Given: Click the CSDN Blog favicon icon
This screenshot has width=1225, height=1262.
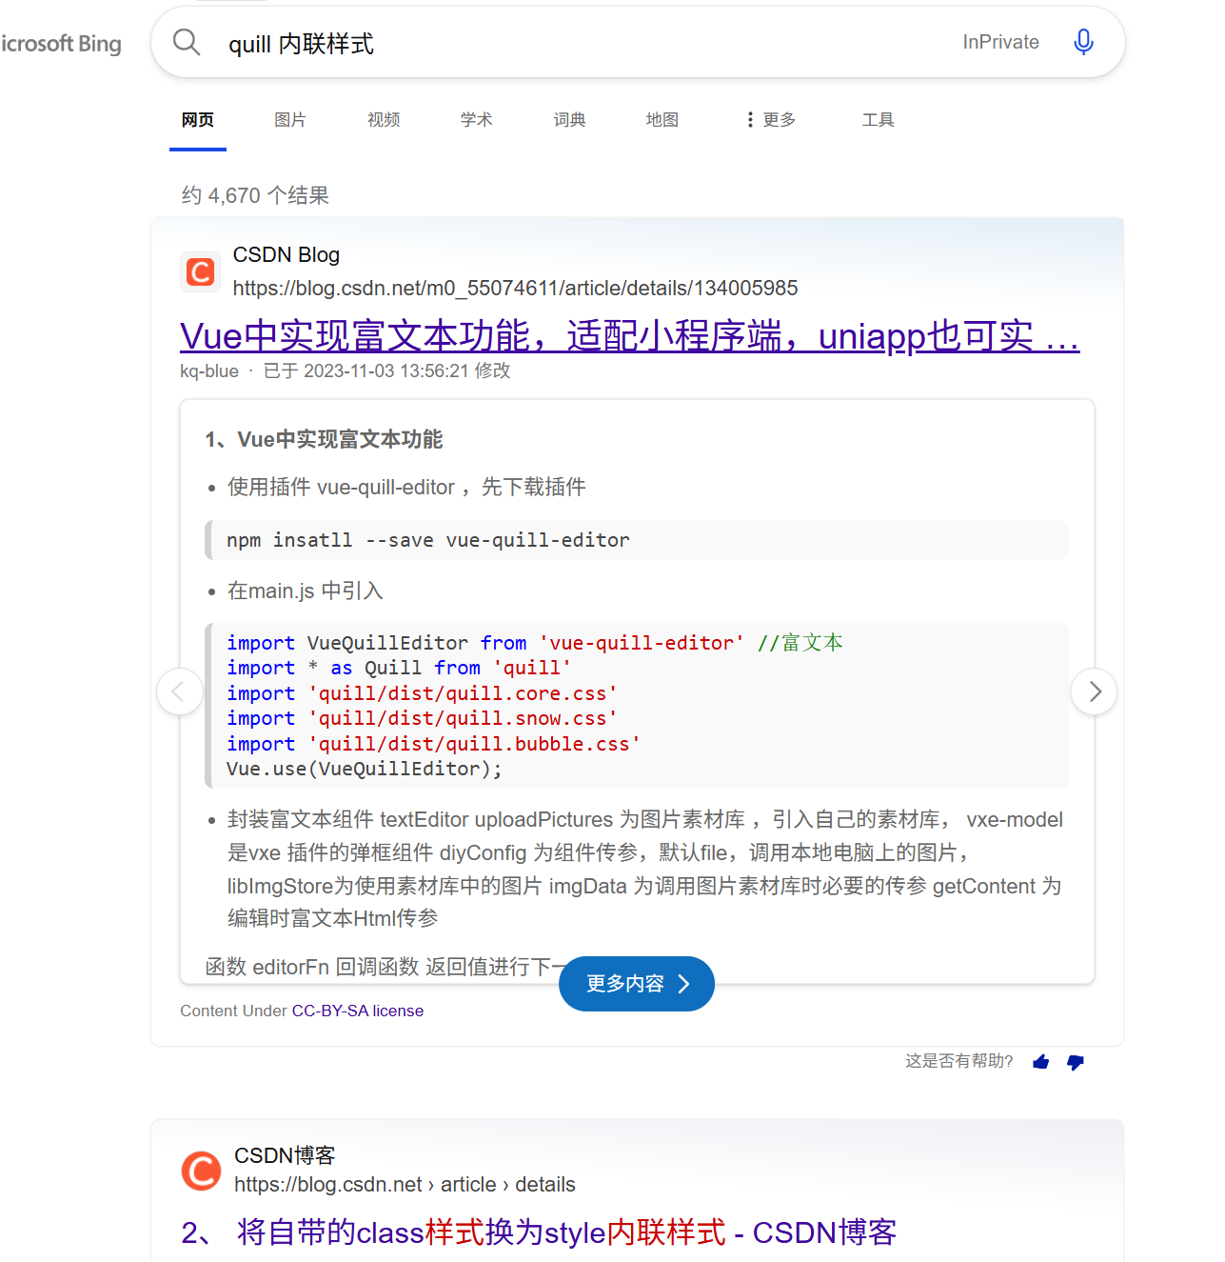Looking at the screenshot, I should [x=200, y=271].
